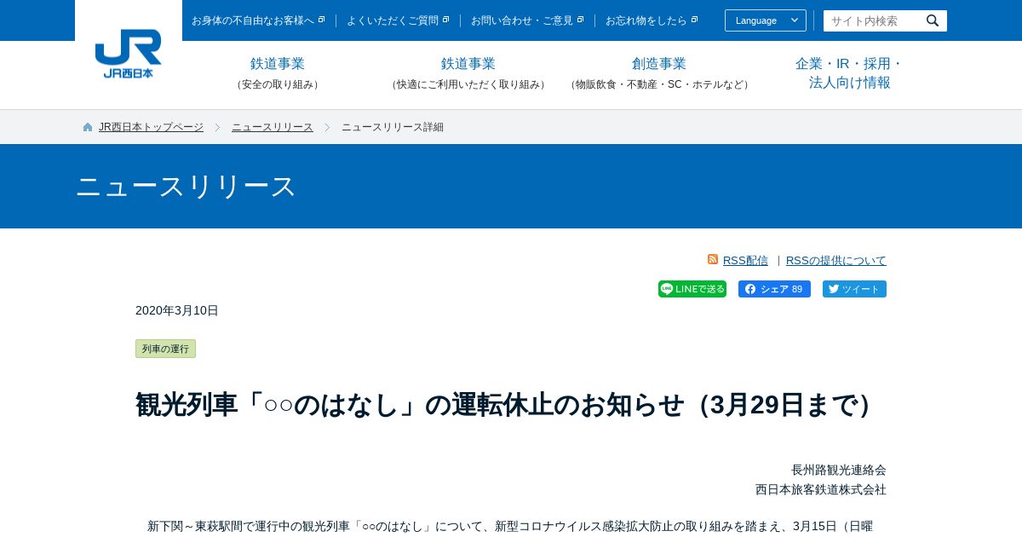1022x537 pixels.
Task: Tweet with ツイート button
Action: click(854, 289)
